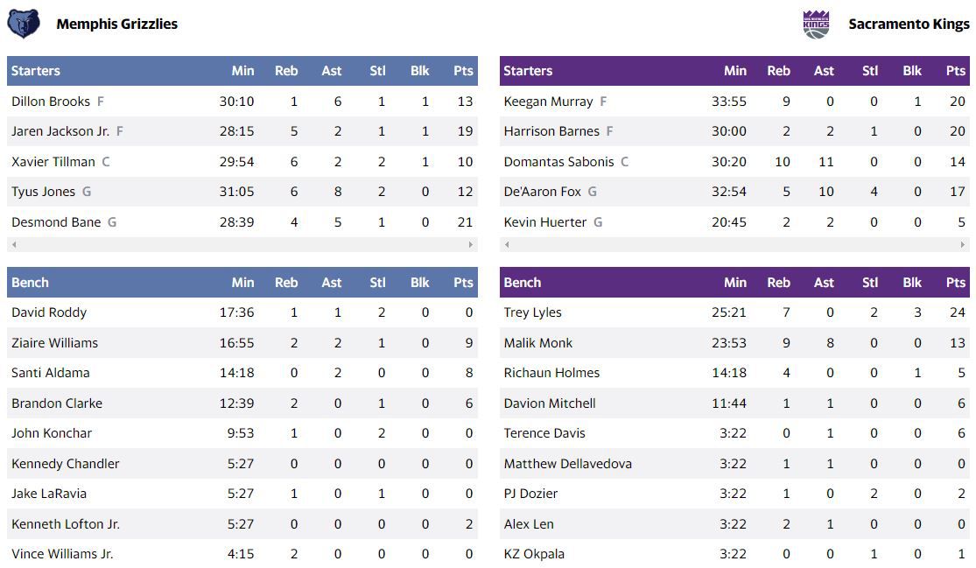
Task: Open Desmond Bane player row
Action: [242, 222]
